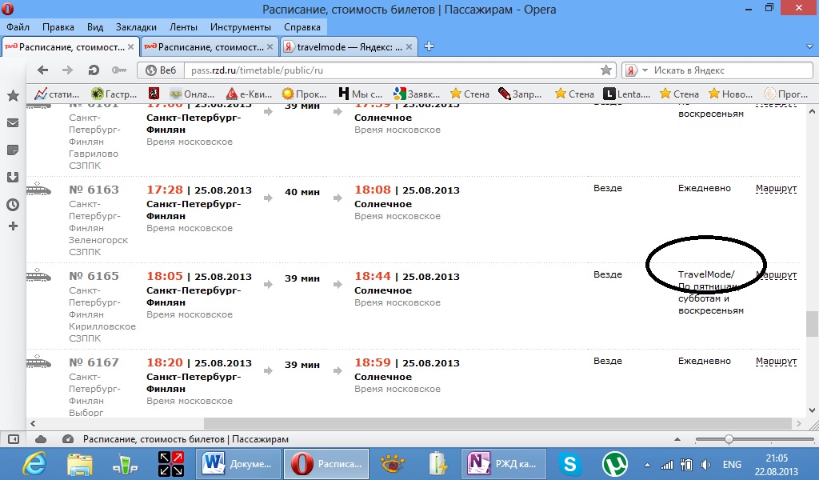Toggle the sidebar panel button in status bar
The height and width of the screenshot is (480, 819).
(13, 439)
